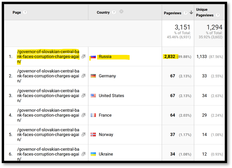Sort by the Page column header

(17, 12)
